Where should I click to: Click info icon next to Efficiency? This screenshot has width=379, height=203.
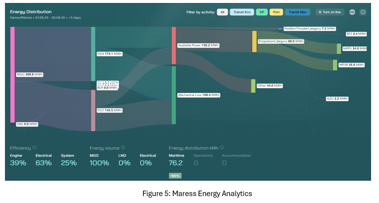coord(35,148)
